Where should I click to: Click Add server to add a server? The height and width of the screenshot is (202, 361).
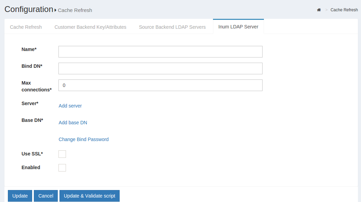point(70,106)
